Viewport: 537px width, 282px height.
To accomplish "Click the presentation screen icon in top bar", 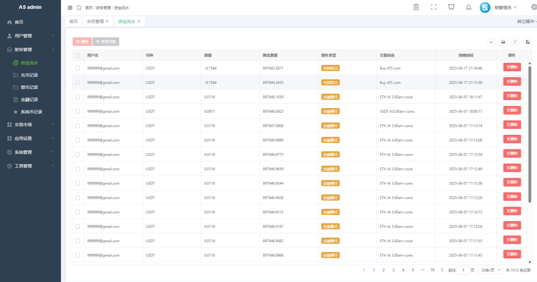I will (x=452, y=7).
